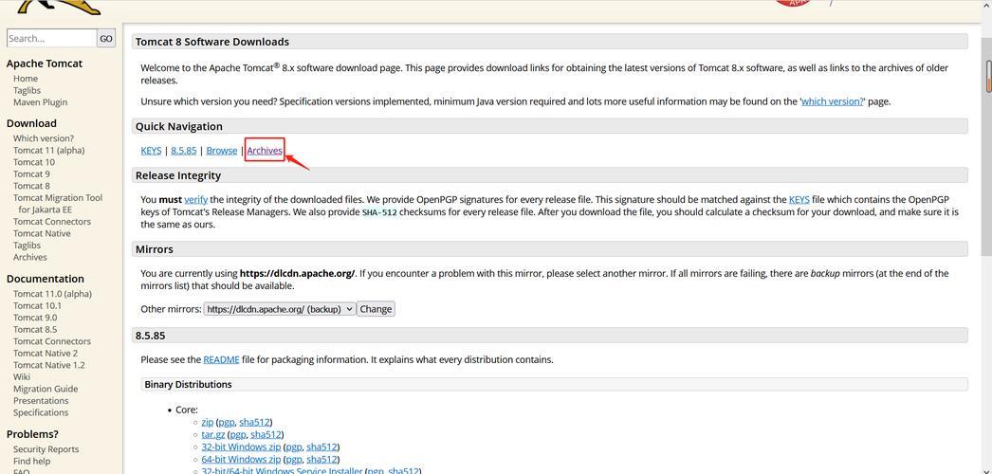Open Tomcat Native 2 documentation

click(46, 354)
